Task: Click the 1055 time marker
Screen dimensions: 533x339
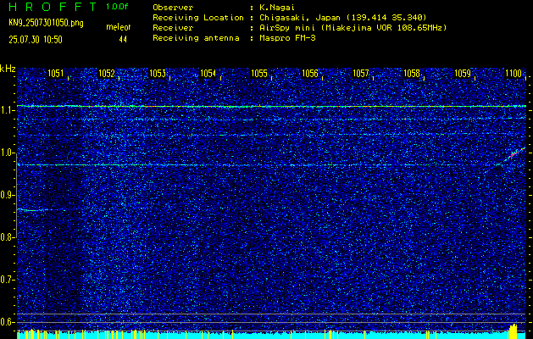Action: coord(259,73)
